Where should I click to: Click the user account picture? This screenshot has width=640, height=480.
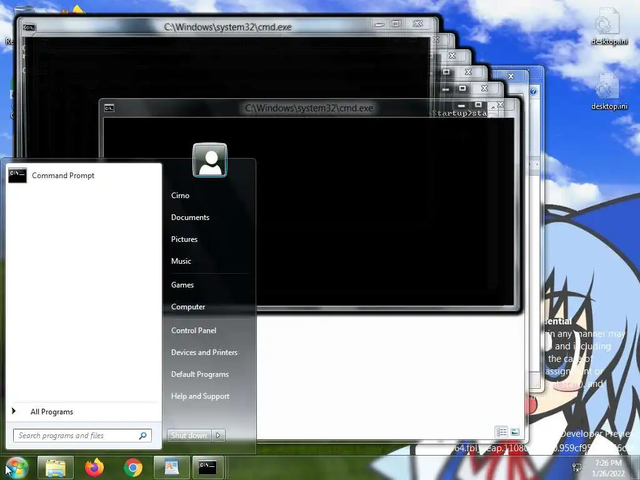pos(210,160)
